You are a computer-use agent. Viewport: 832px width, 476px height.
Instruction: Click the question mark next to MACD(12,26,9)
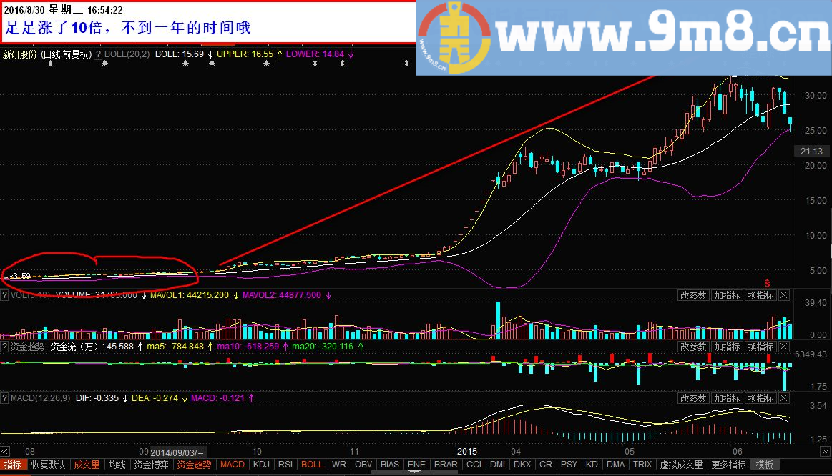coord(5,397)
